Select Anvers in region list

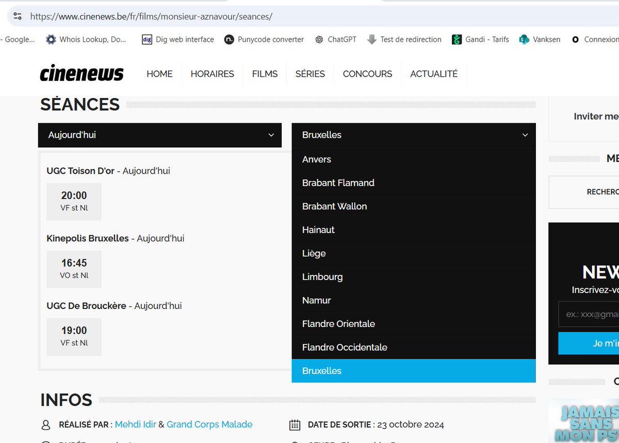click(414, 159)
